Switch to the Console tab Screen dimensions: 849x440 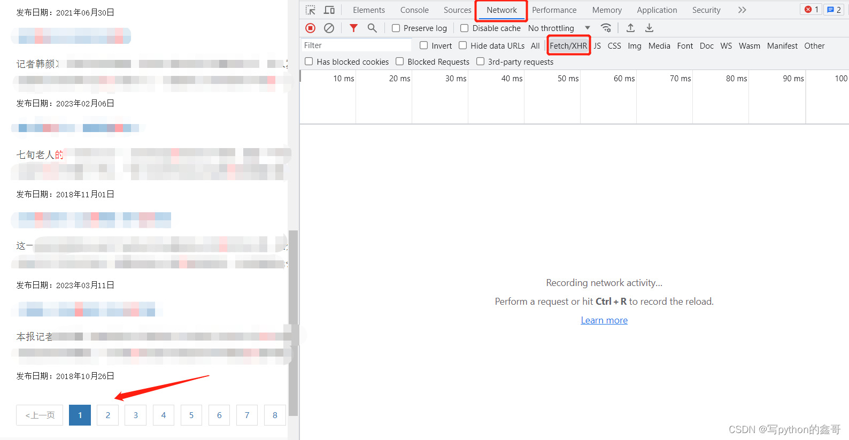coord(414,10)
